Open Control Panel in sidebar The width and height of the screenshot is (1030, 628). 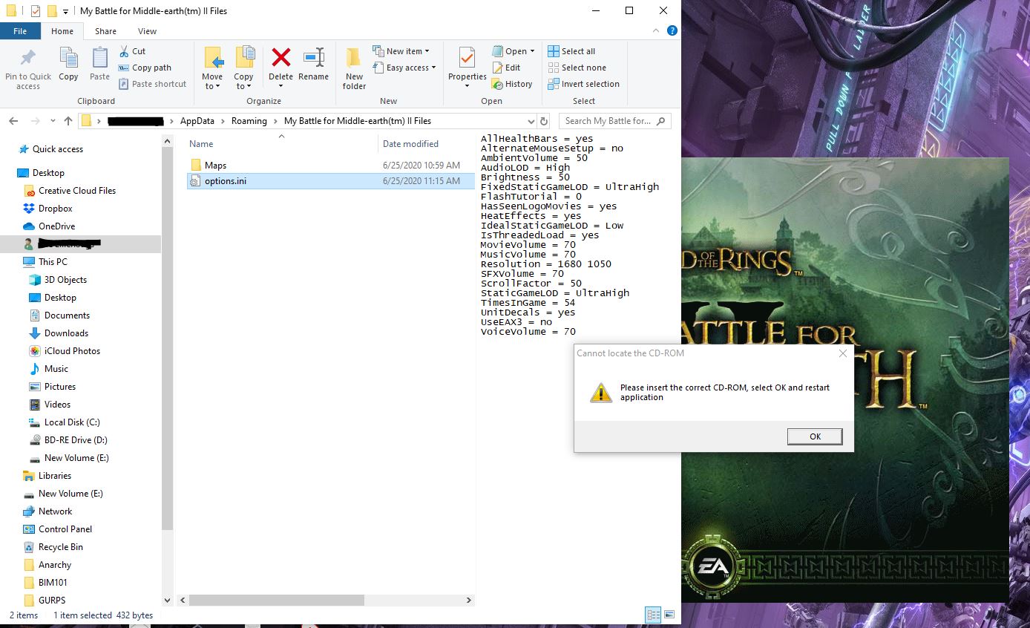pos(65,529)
